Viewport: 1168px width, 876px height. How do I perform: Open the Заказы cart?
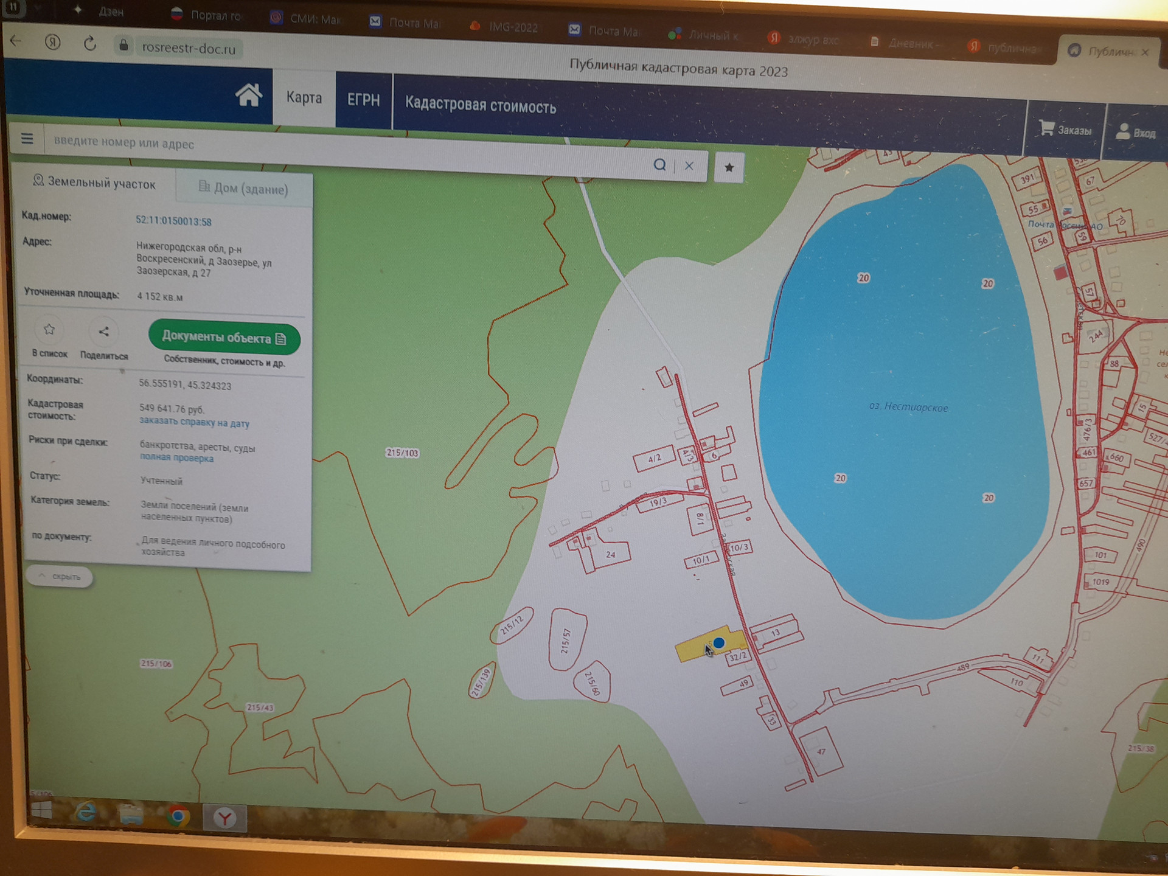pyautogui.click(x=1065, y=130)
